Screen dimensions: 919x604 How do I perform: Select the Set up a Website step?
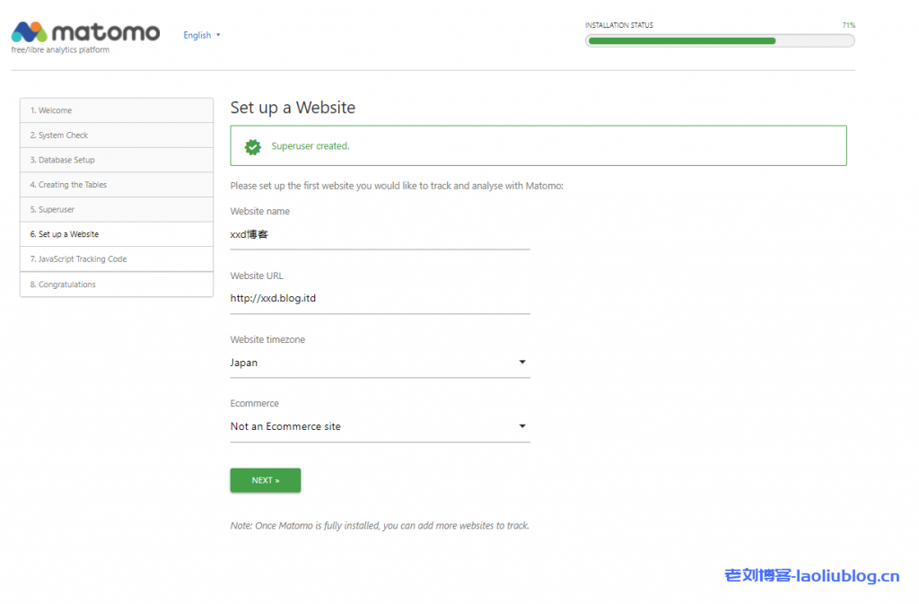click(117, 234)
